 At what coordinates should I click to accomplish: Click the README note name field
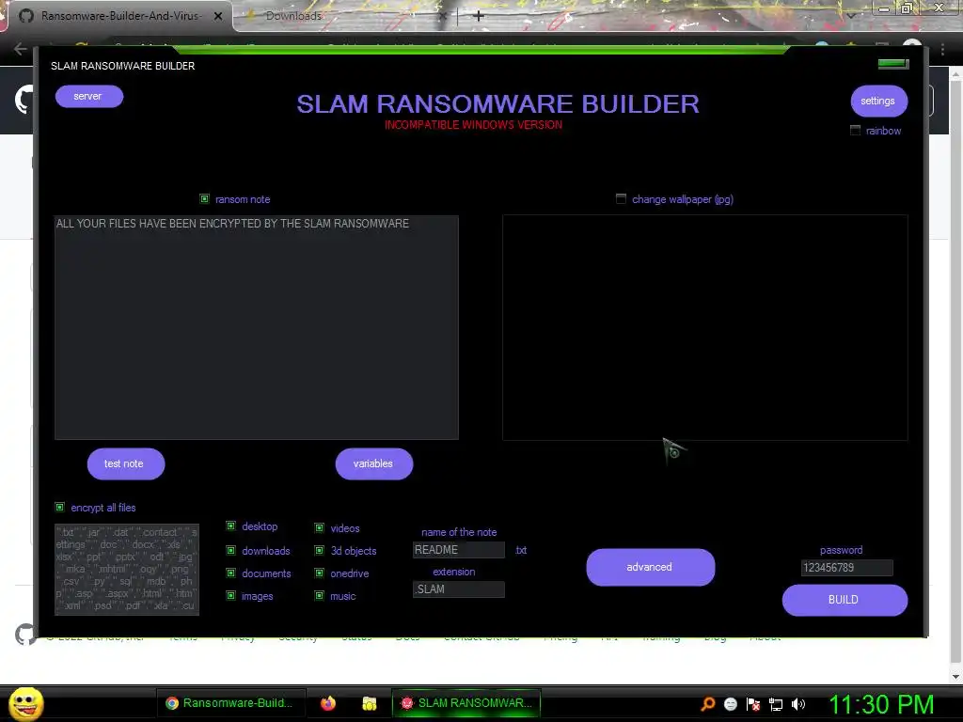(x=459, y=549)
